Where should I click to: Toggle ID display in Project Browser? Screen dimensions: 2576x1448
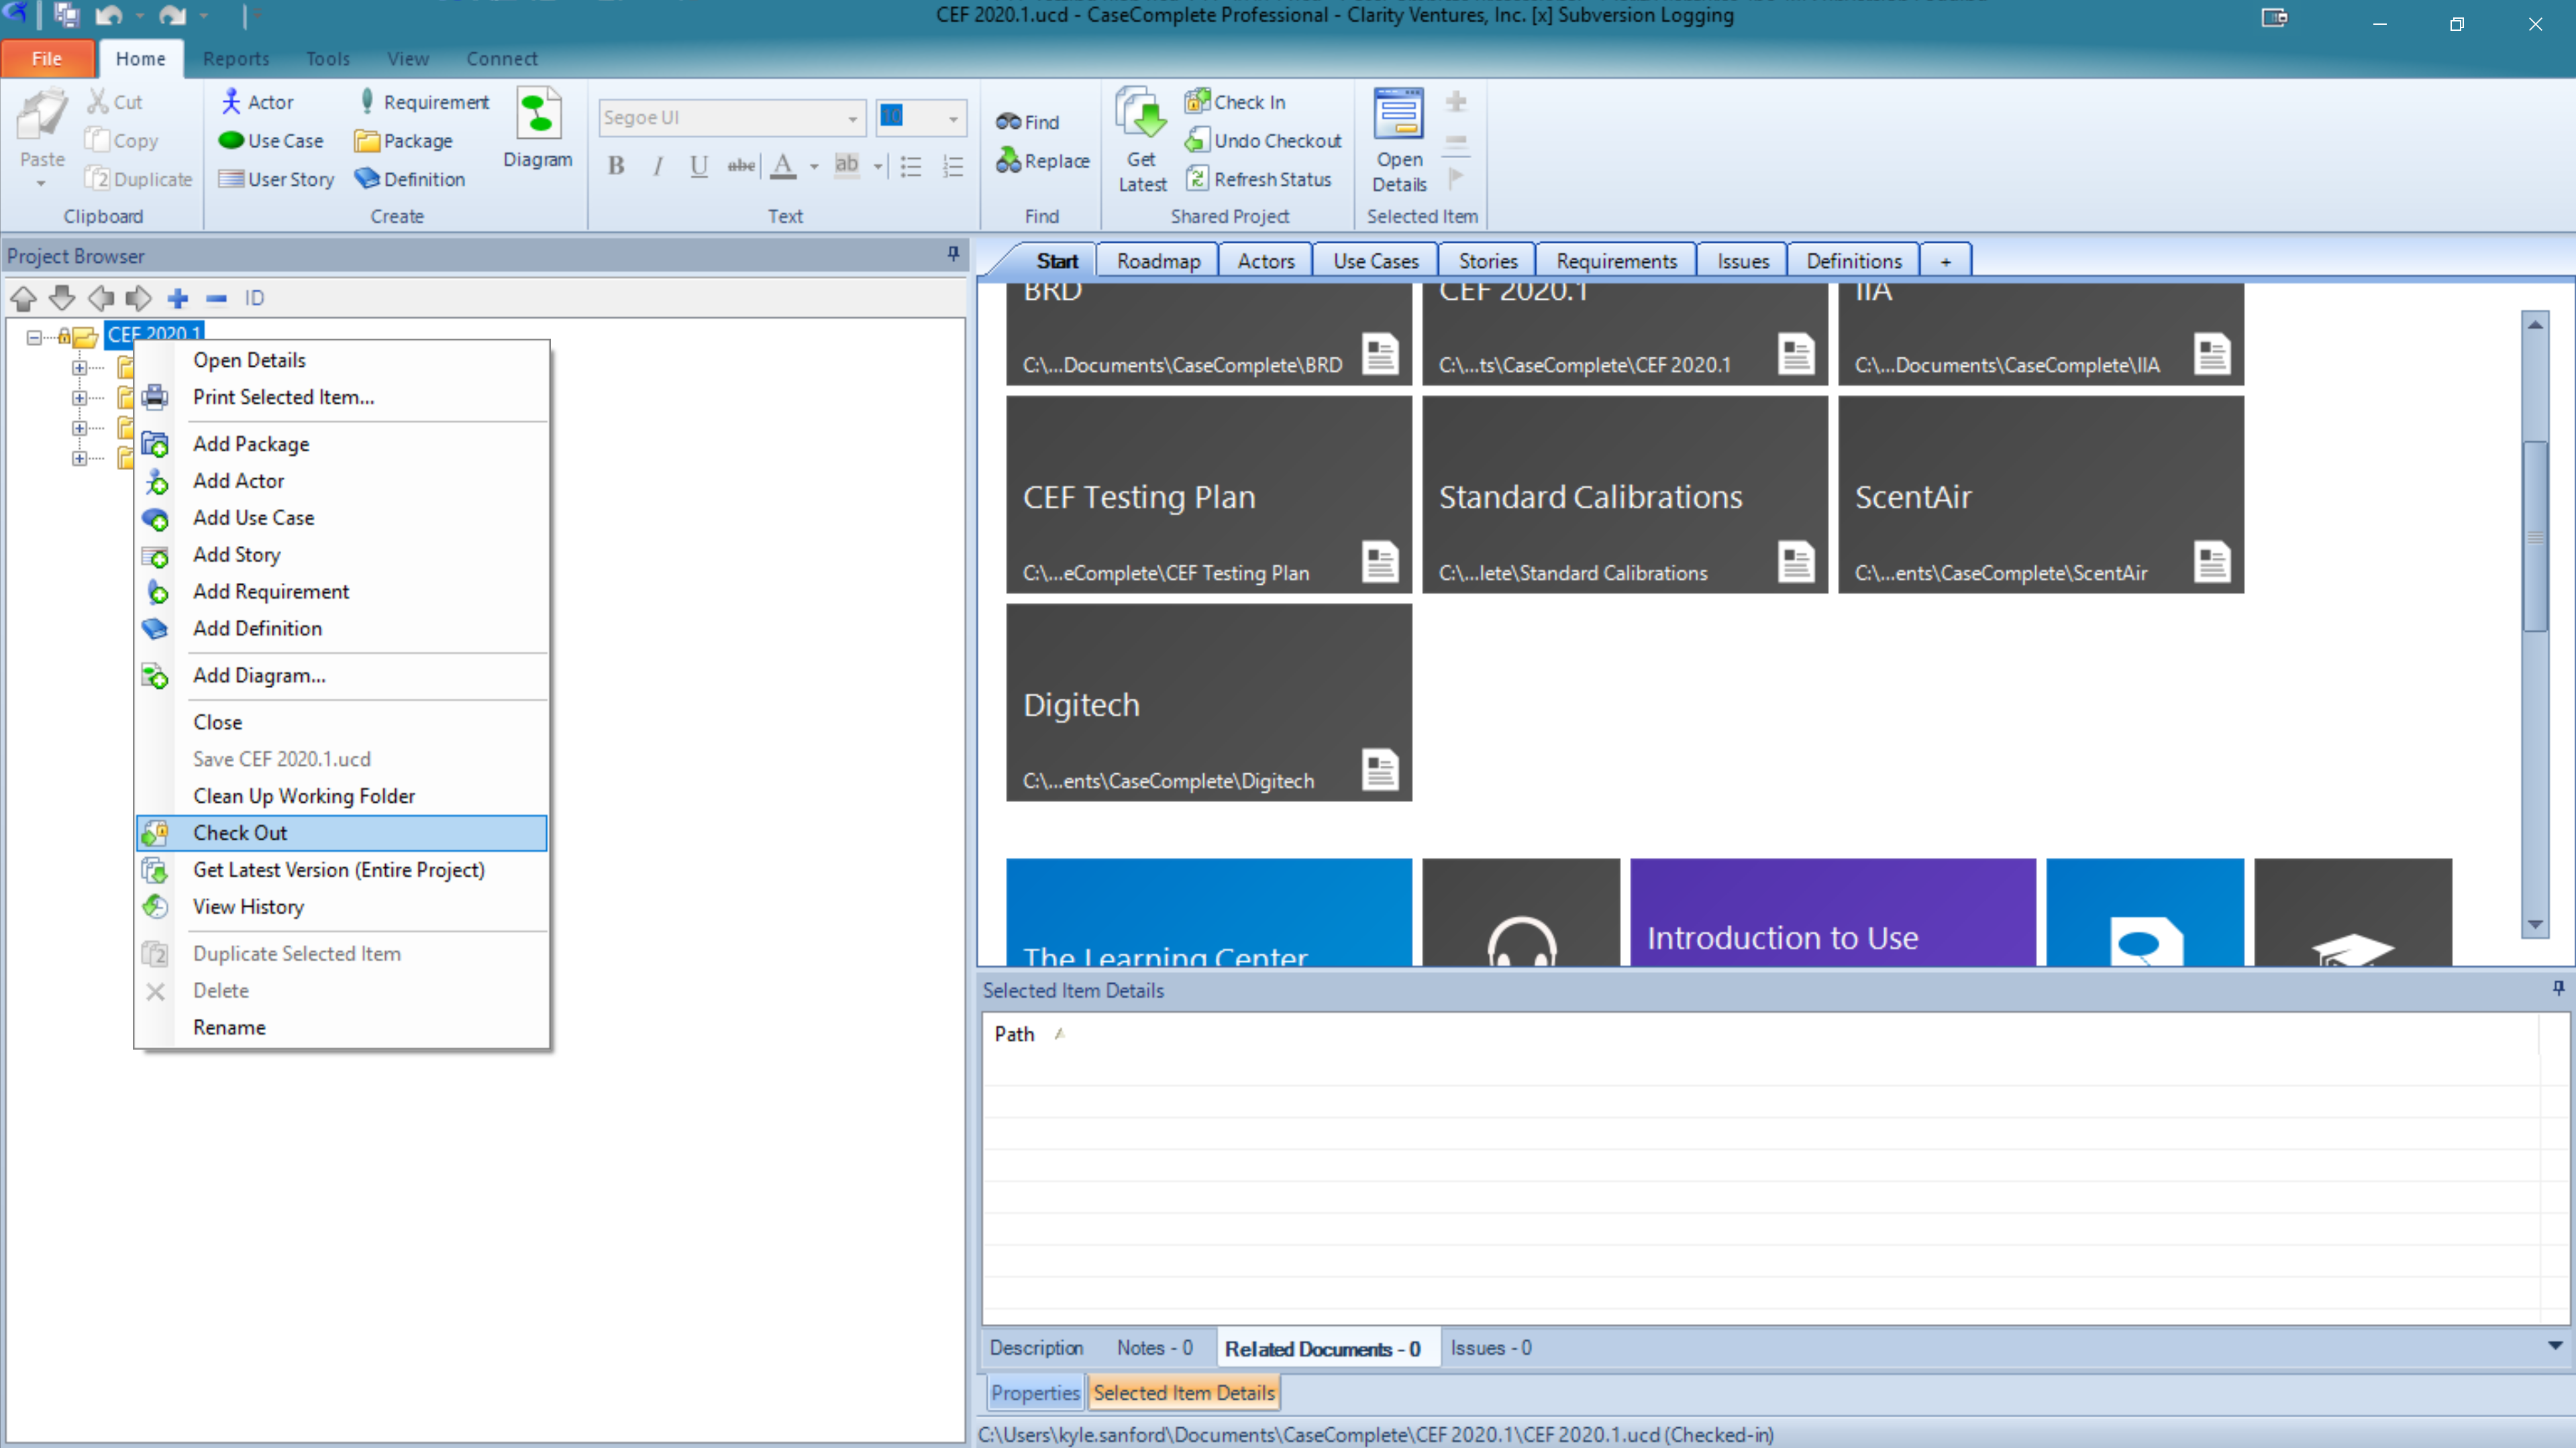(255, 298)
